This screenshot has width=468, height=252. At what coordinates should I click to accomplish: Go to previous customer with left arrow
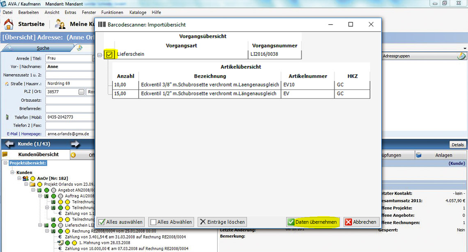pos(9,144)
